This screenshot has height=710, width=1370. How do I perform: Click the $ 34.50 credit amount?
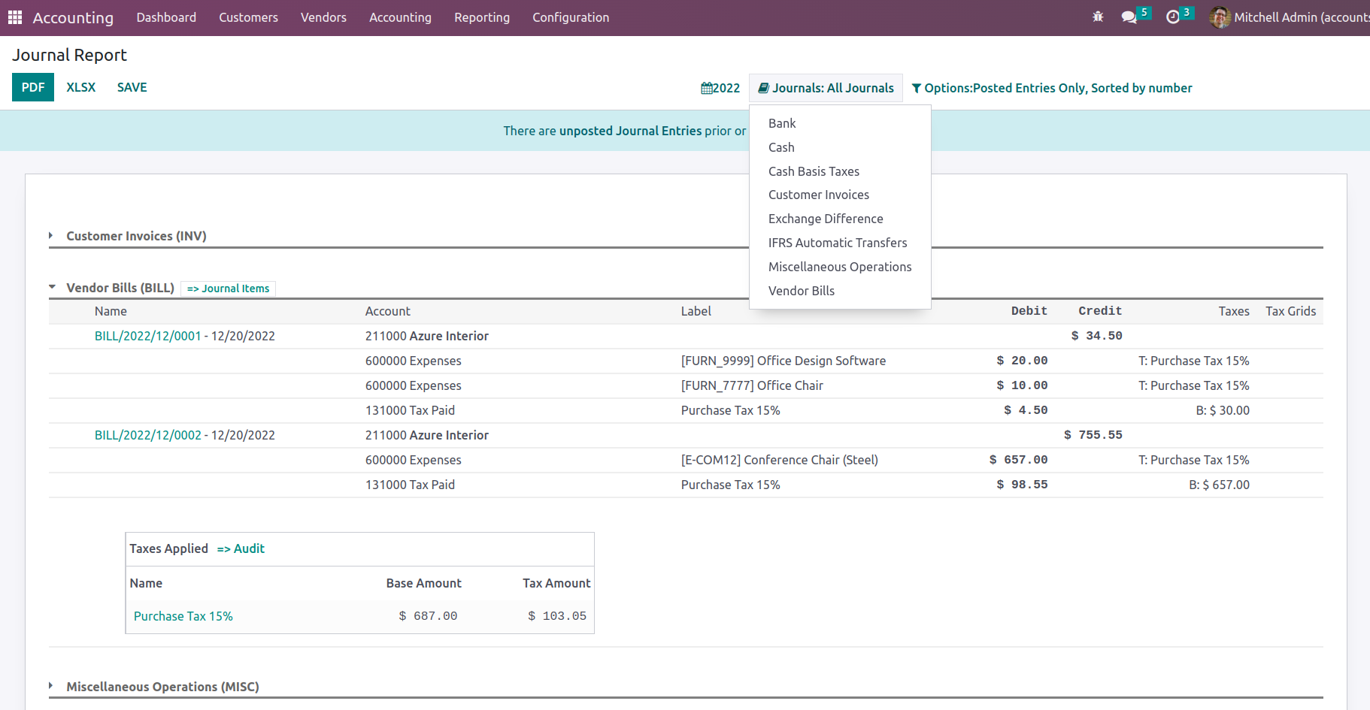click(x=1097, y=336)
